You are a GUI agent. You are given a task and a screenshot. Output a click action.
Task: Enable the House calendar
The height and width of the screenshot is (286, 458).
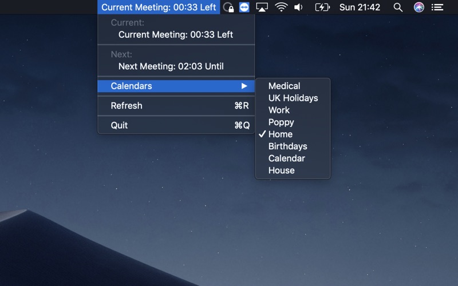click(x=293, y=170)
